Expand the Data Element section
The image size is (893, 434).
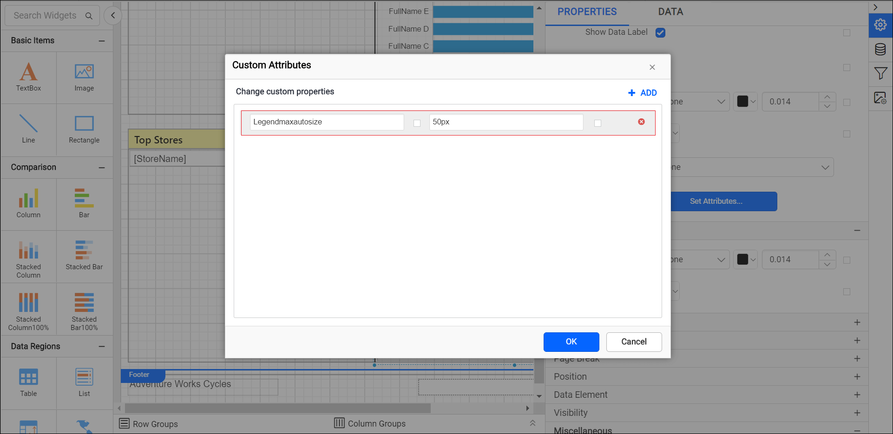[x=857, y=395]
